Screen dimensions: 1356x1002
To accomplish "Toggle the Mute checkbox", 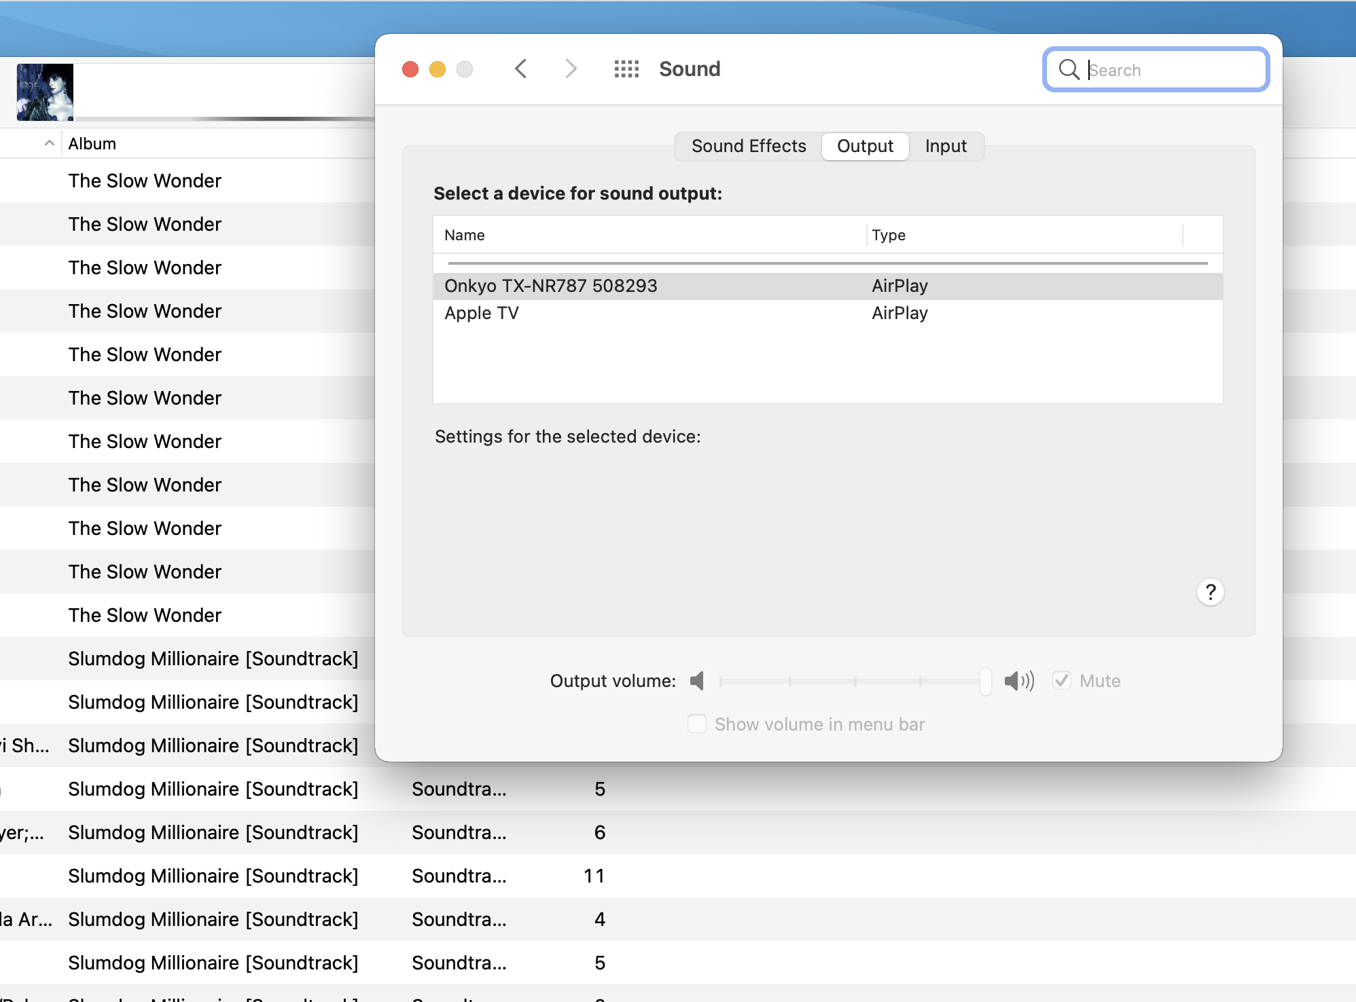I will coord(1062,680).
